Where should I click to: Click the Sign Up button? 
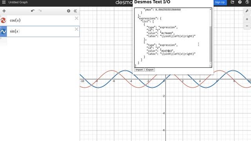click(x=220, y=2)
